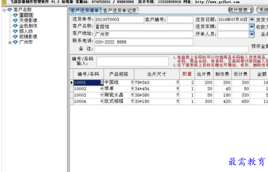Click the 数量 cell of row 10001
The width and height of the screenshot is (268, 172).
click(x=187, y=83)
